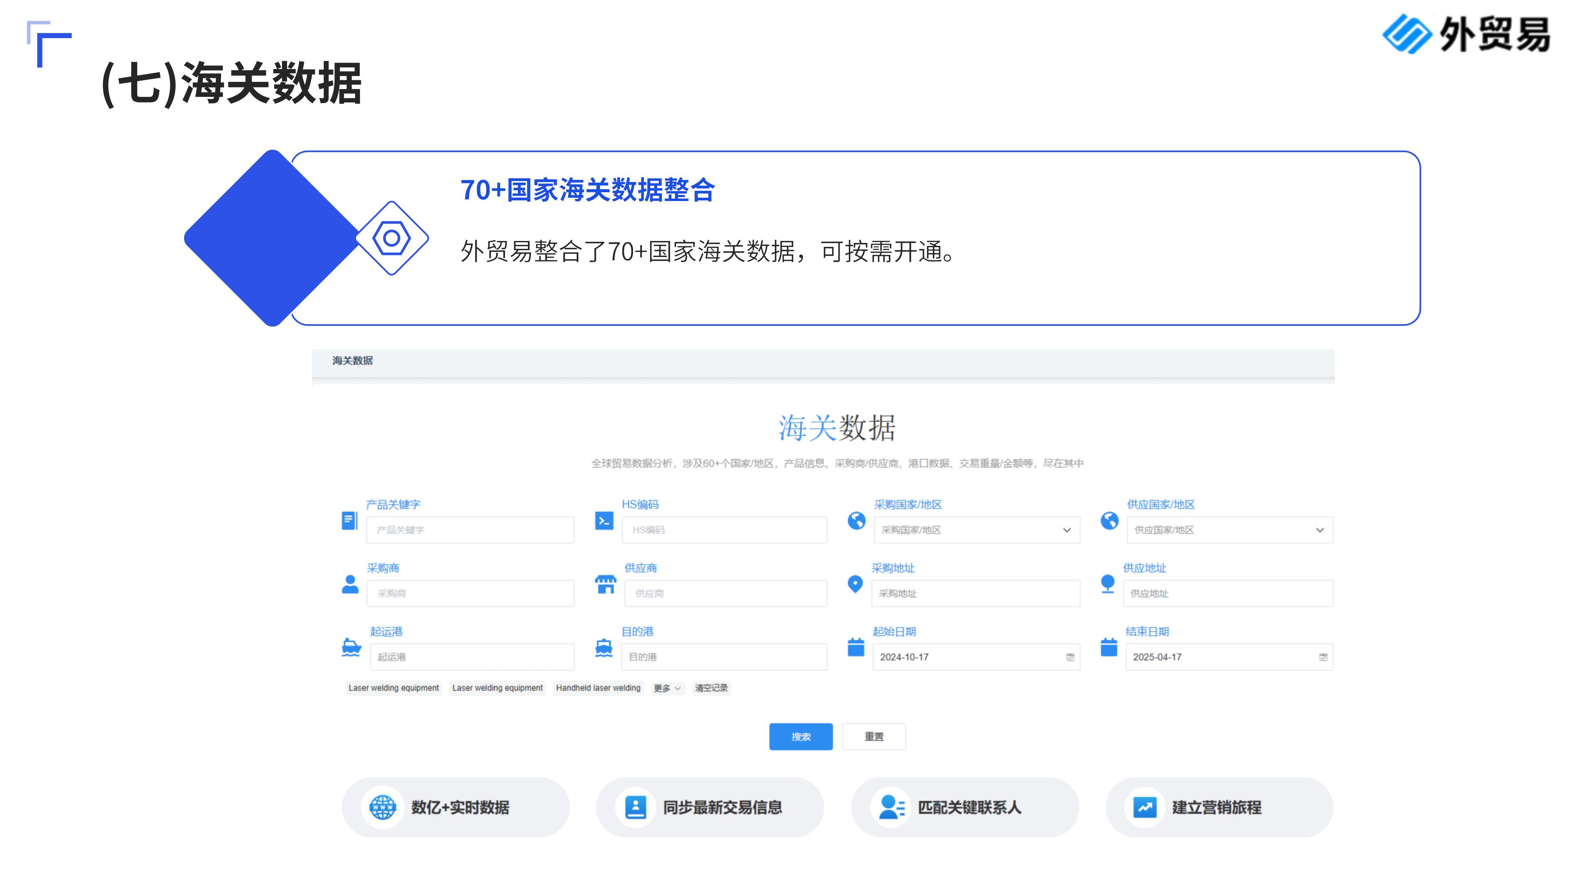The image size is (1572, 884).
Task: Click the 供应地址 map marker icon
Action: (1108, 584)
